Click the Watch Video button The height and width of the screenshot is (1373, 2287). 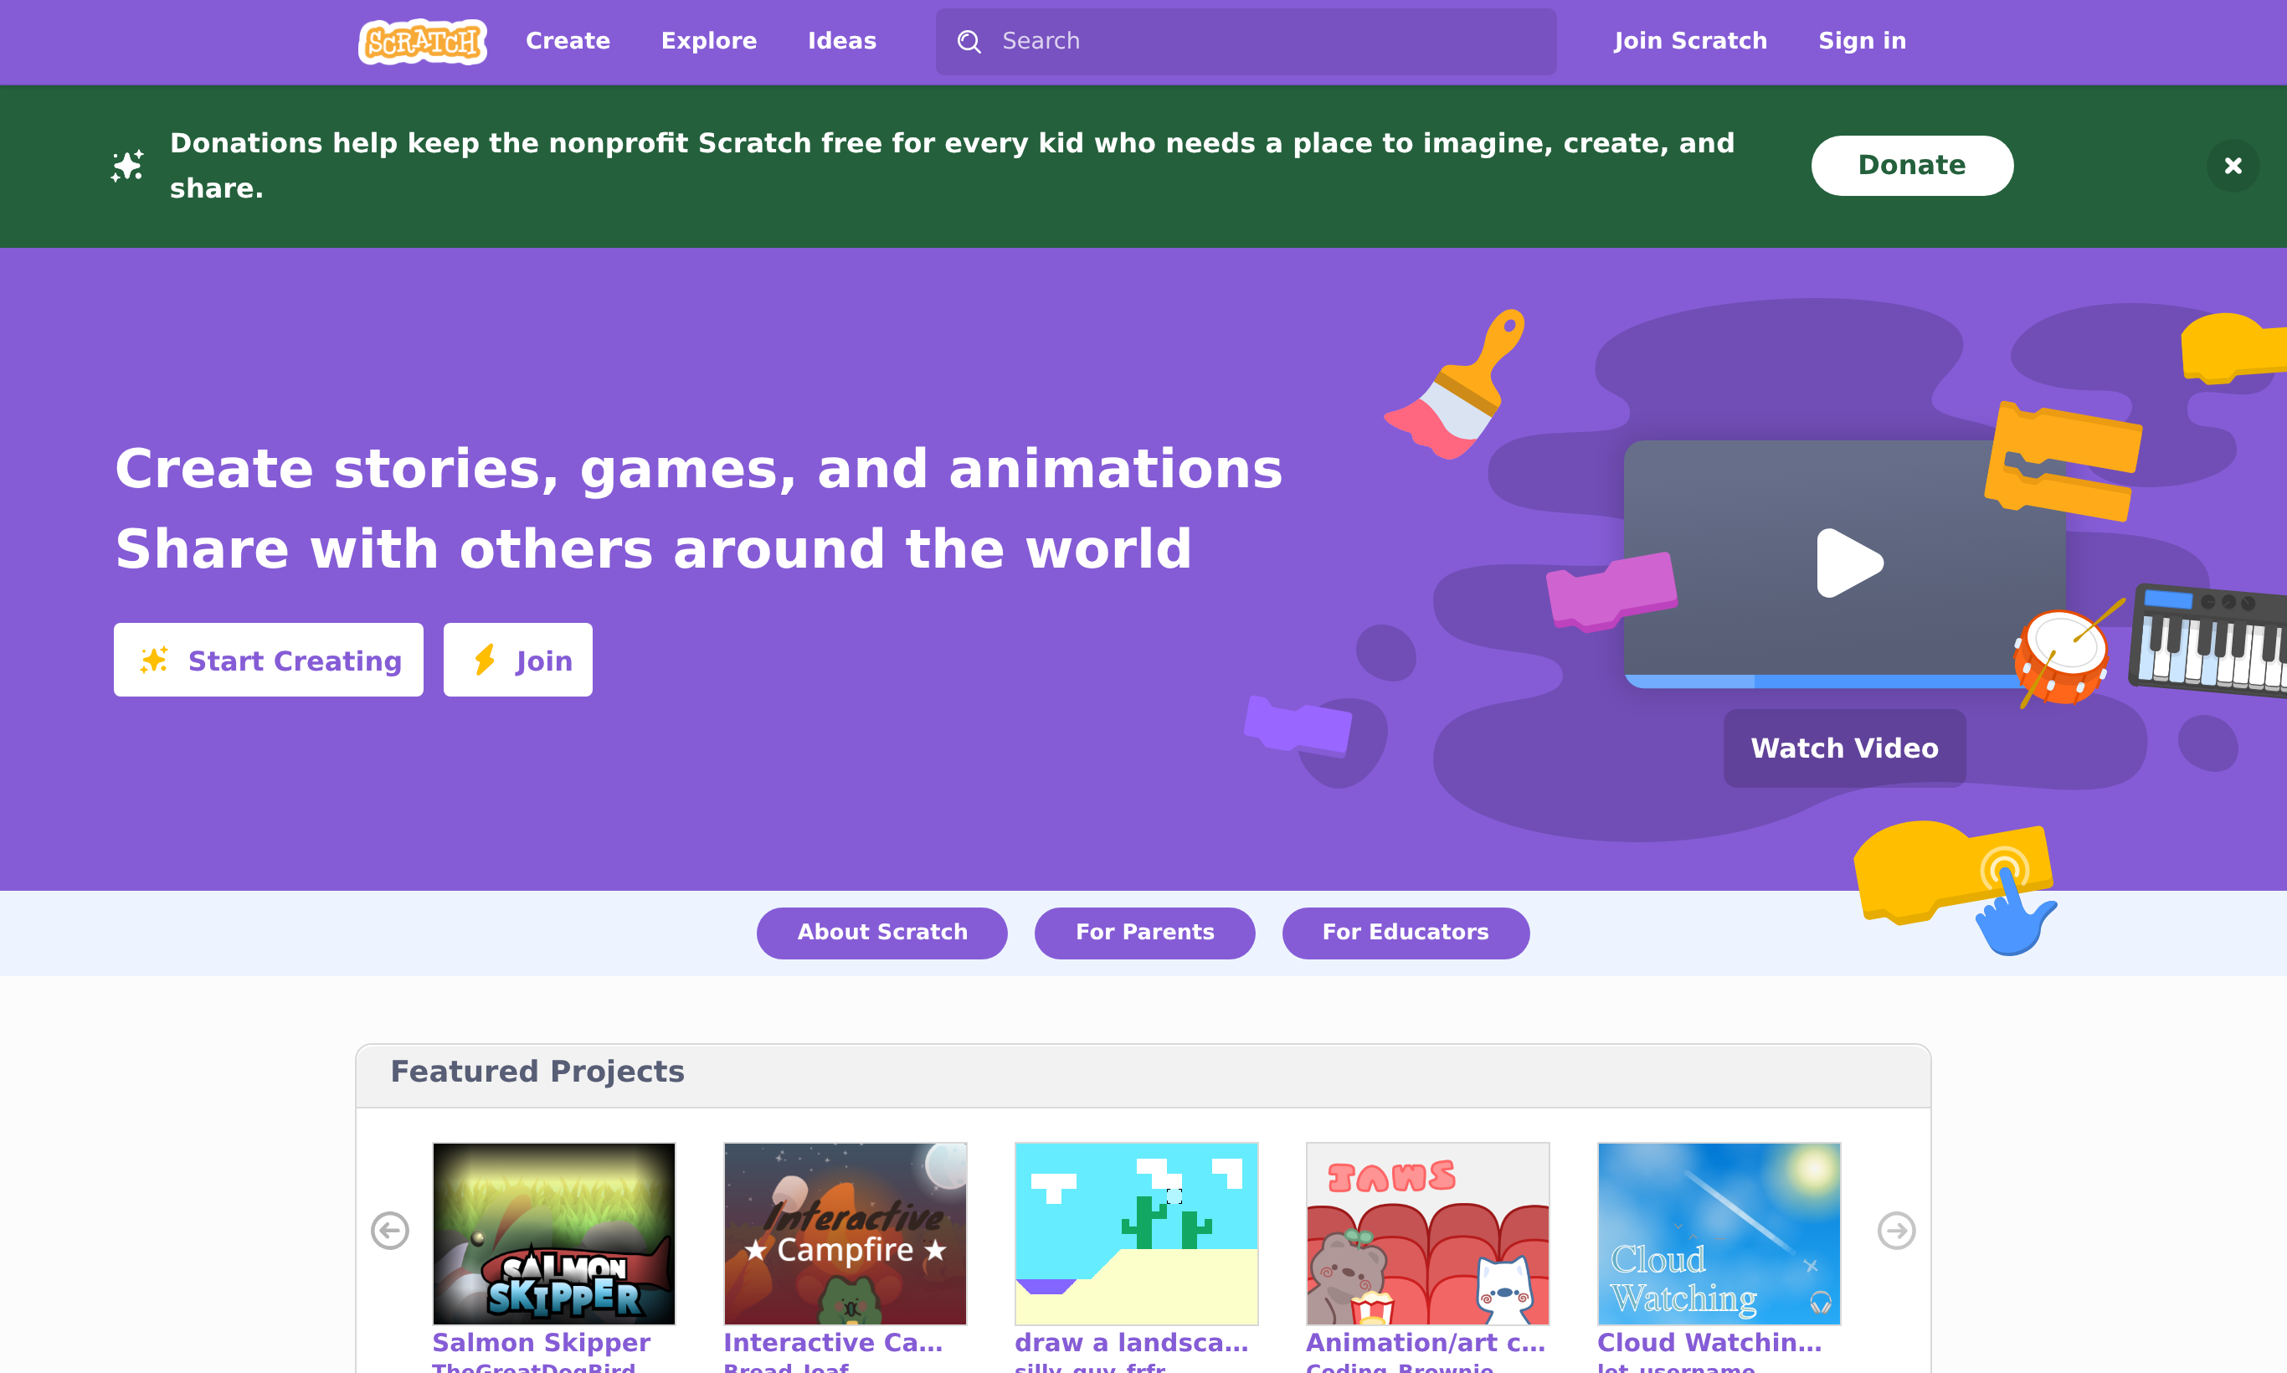pos(1844,748)
